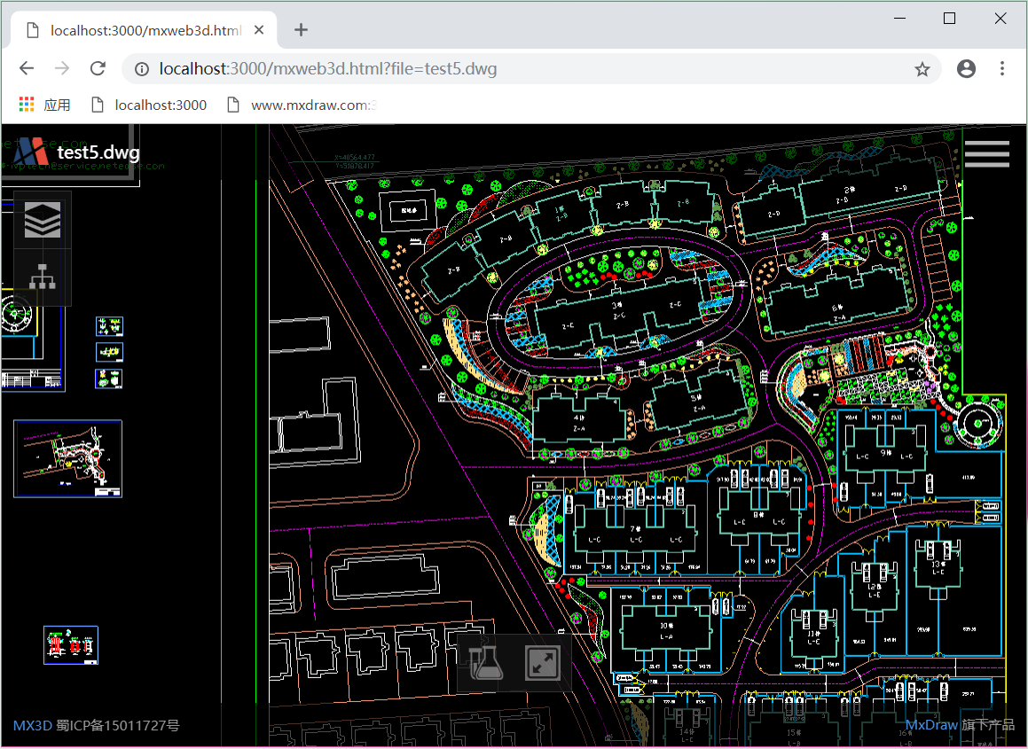This screenshot has height=749, width=1028.
Task: Click the MX3D link in the footer
Action: point(32,725)
